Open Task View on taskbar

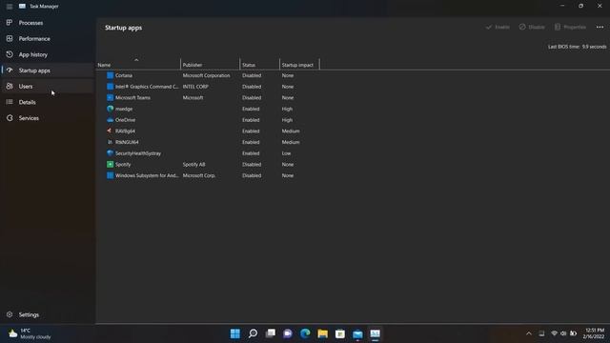[x=271, y=333]
